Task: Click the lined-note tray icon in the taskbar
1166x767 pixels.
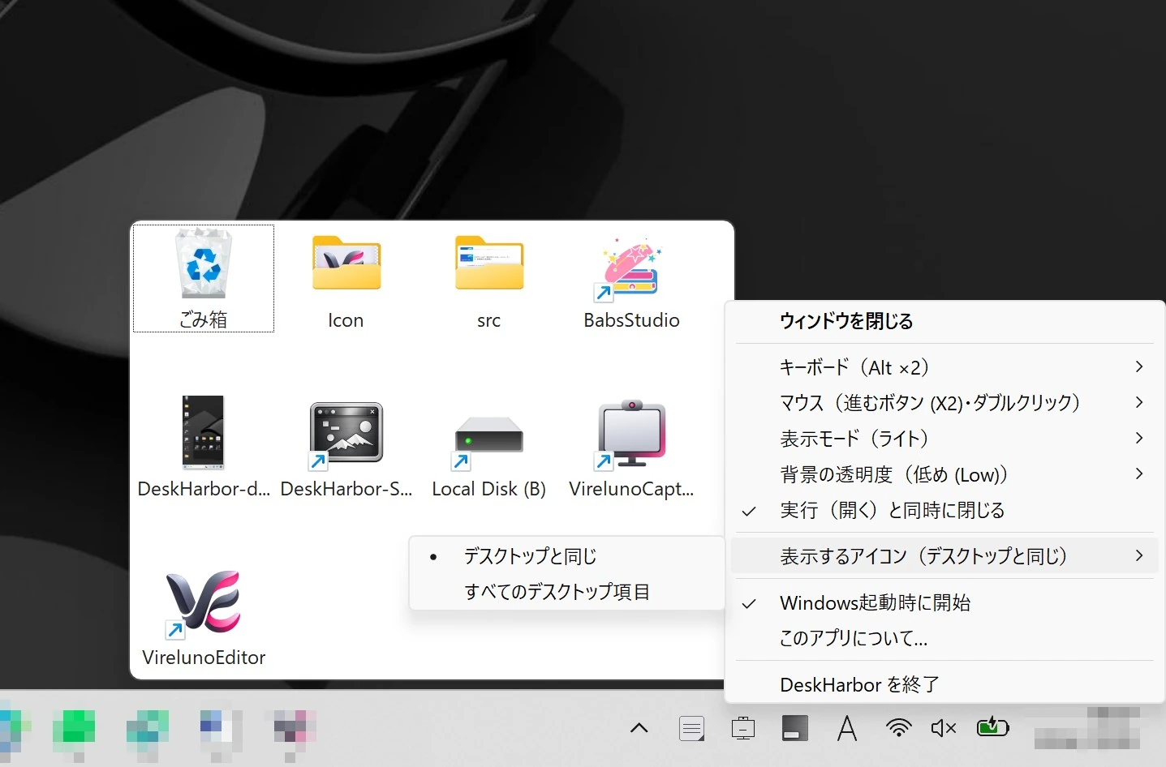Action: 691,728
